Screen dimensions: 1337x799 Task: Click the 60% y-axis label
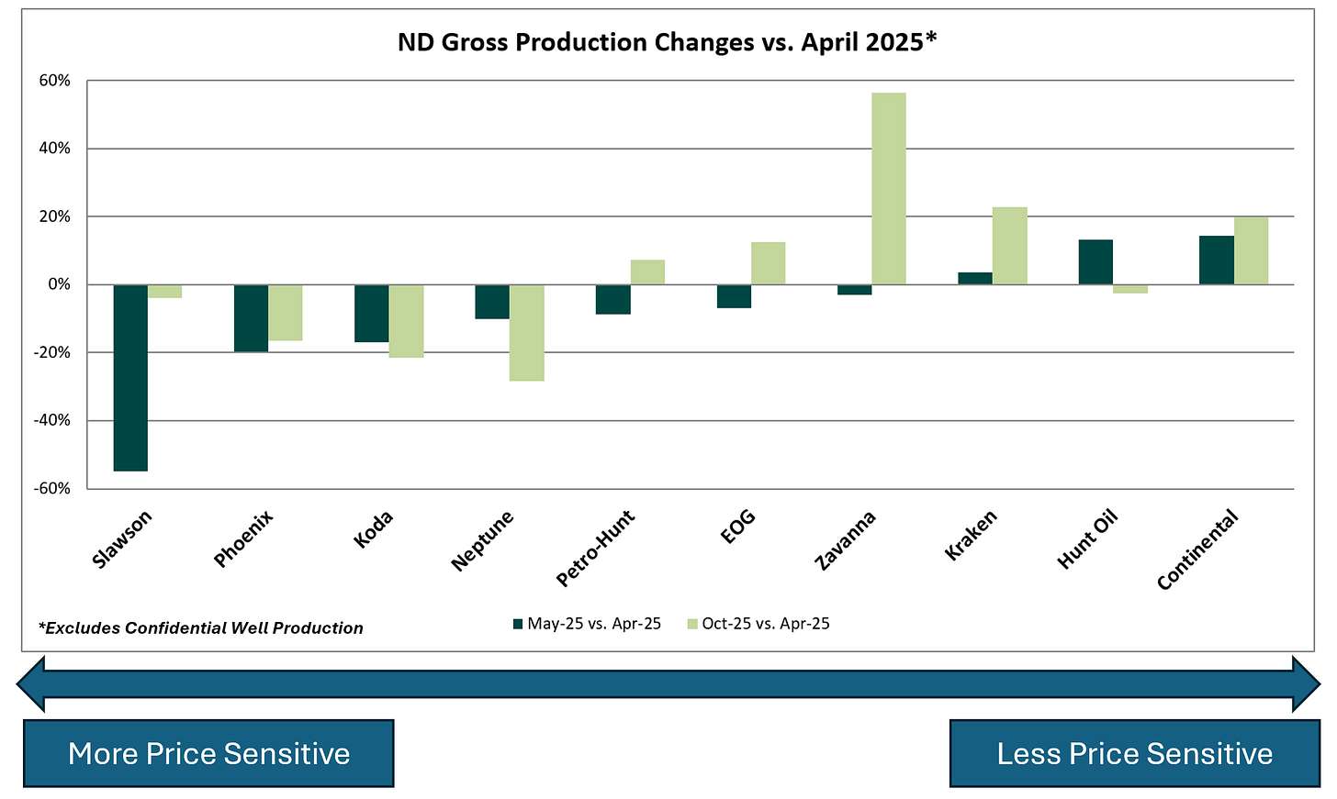point(54,81)
